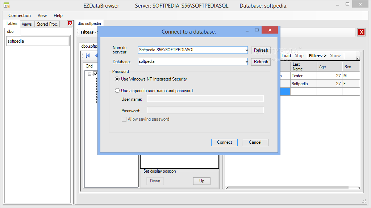Open the Help menu

click(x=58, y=15)
